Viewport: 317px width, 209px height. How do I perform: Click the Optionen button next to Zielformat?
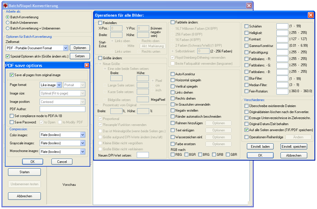coord(80,48)
